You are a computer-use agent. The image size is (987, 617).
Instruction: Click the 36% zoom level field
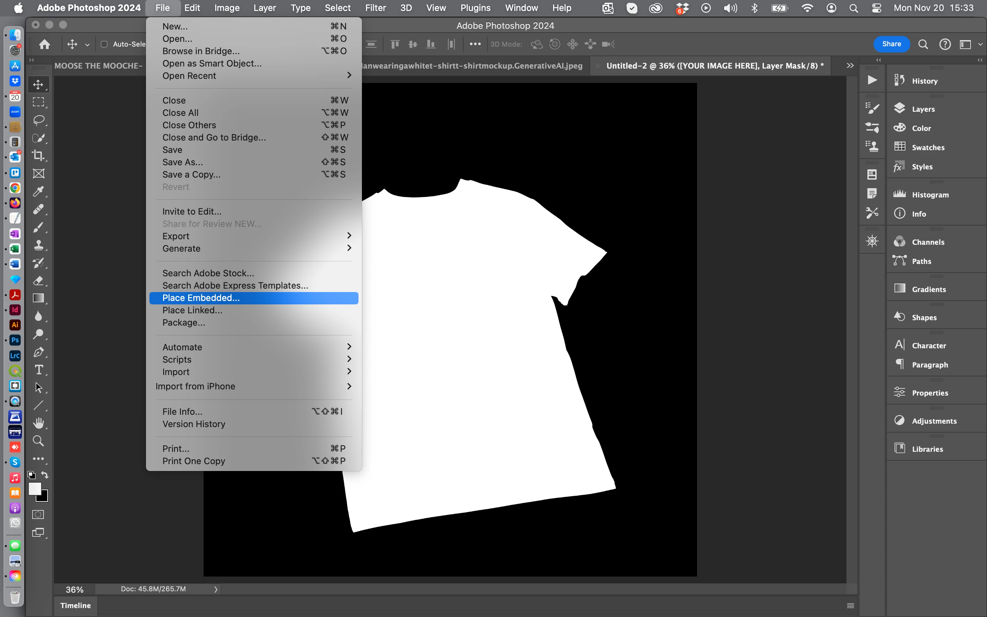click(x=75, y=589)
